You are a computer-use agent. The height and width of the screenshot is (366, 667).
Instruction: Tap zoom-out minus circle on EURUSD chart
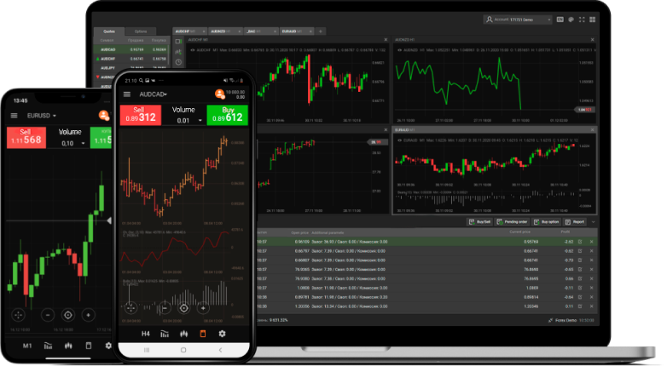pos(47,314)
